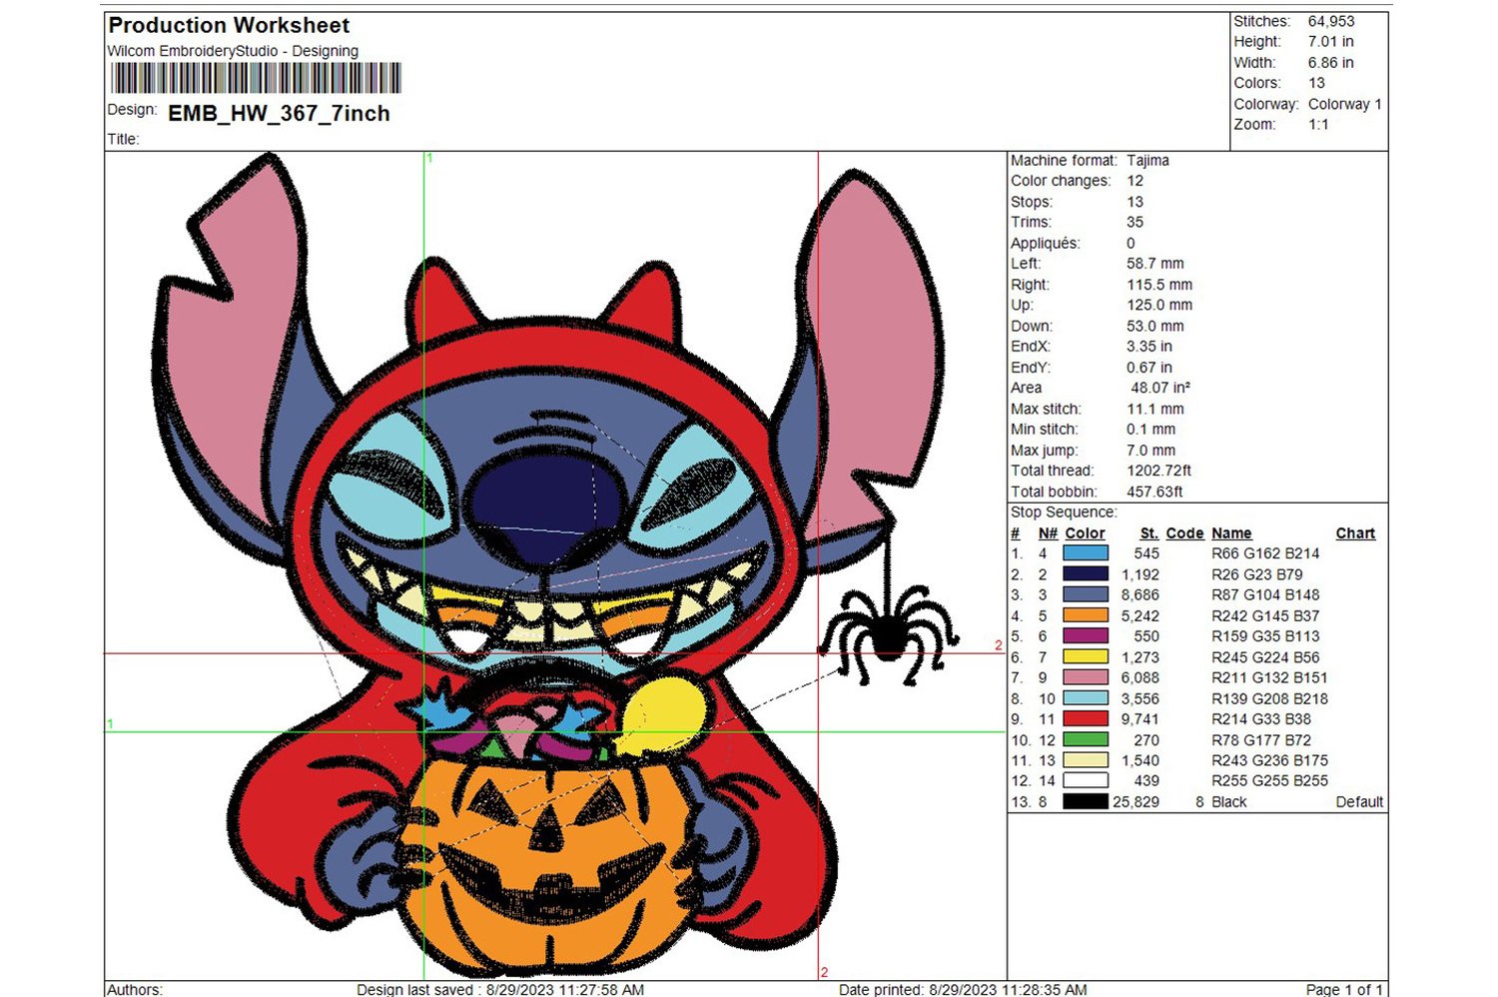Viewport: 1498px width, 997px height.
Task: Click the Max stitch value "11.1 mm"
Action: click(1155, 409)
